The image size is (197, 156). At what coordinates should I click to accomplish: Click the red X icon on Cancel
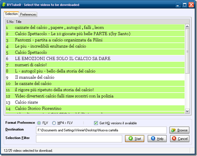(x=174, y=138)
